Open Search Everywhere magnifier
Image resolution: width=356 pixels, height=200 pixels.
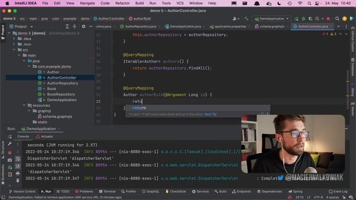[x=337, y=19]
